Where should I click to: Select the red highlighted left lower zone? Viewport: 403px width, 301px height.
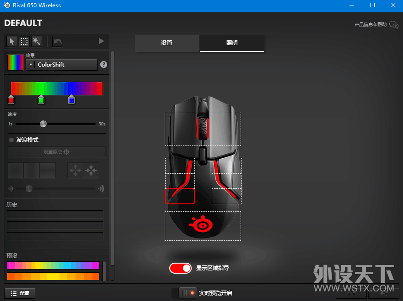[180, 196]
